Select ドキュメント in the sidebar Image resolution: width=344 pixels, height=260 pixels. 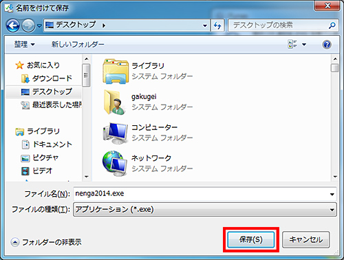52,144
